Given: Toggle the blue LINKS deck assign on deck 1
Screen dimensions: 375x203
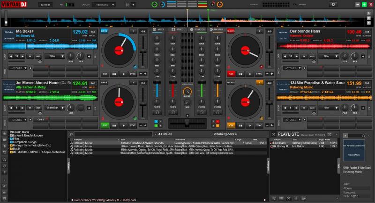Looking at the screenshot, I should (104, 31).
